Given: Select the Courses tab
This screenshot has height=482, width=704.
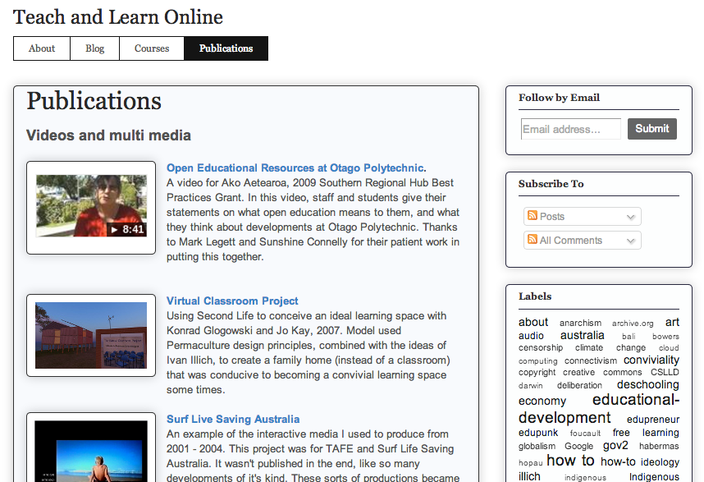Looking at the screenshot, I should [151, 48].
